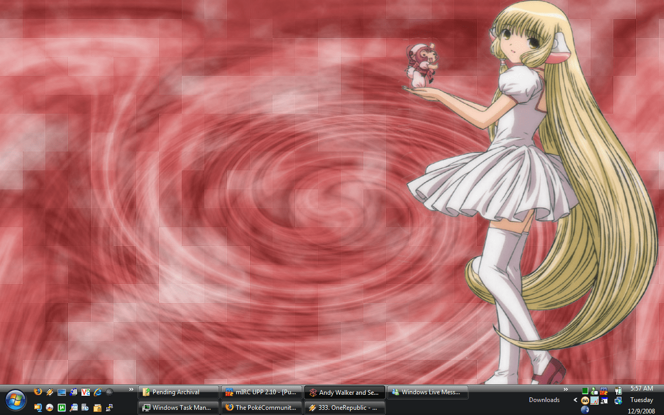This screenshot has width=664, height=415.
Task: Click the window with padlock tray icon
Action: (x=604, y=400)
